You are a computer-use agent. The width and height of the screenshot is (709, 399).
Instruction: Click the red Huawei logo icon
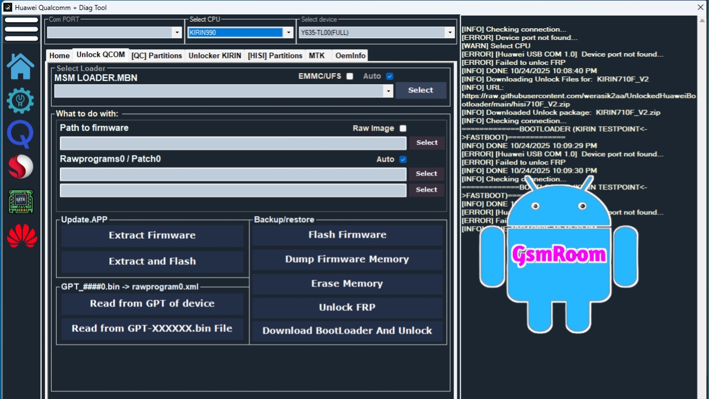click(22, 237)
